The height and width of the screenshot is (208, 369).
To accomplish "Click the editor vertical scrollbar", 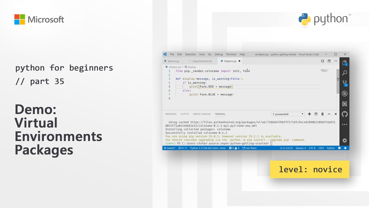I will pyautogui.click(x=338, y=82).
